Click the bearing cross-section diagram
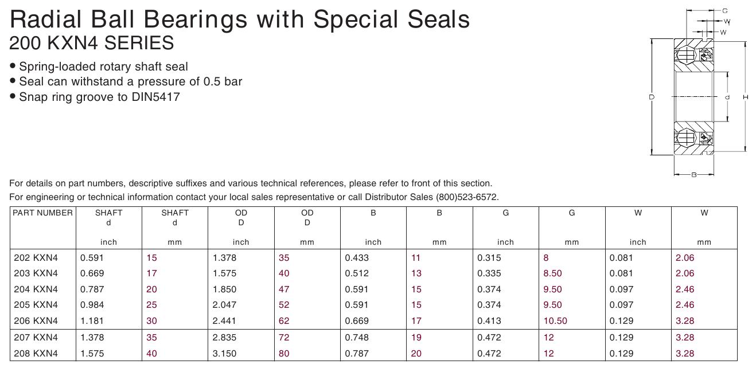Image resolution: width=756 pixels, height=372 pixels. point(698,92)
